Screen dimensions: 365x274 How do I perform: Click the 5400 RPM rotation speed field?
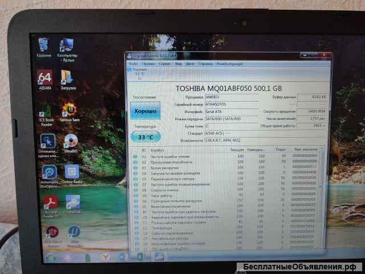(312, 112)
